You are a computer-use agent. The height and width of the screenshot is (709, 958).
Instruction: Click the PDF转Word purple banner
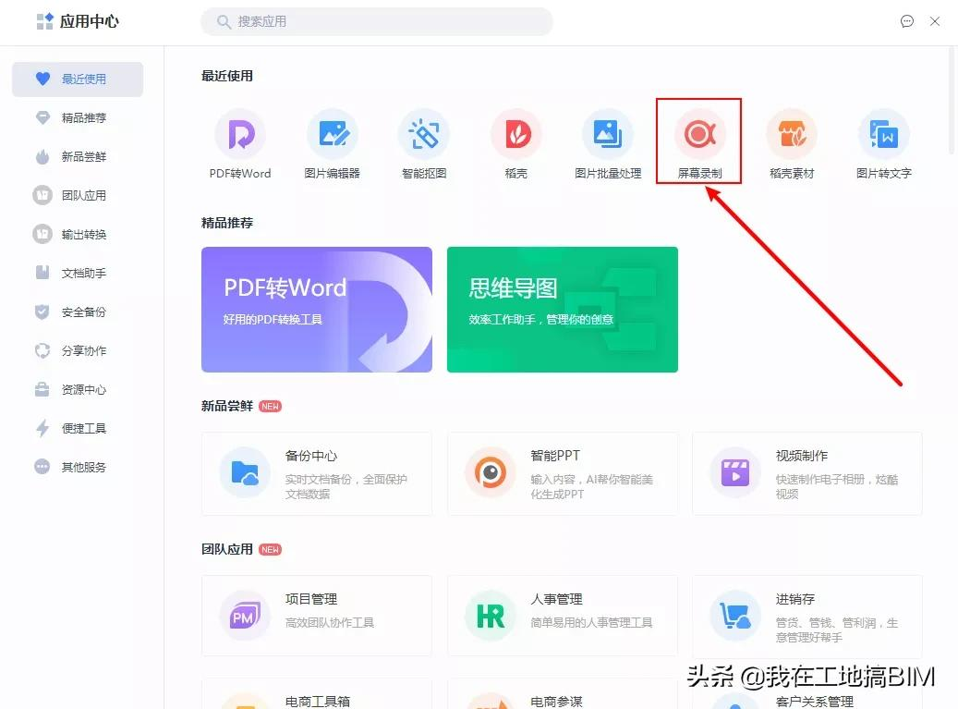tap(317, 310)
